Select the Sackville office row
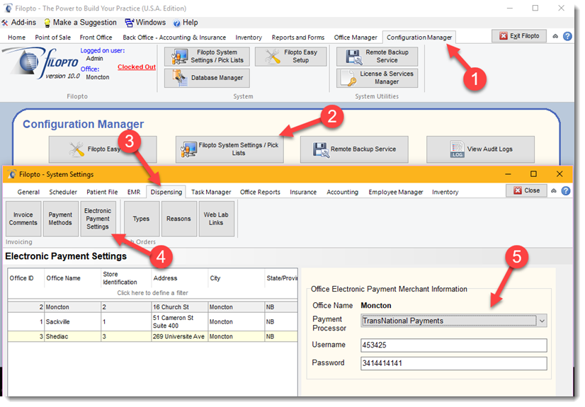Image resolution: width=585 pixels, height=407 pixels. 152,321
